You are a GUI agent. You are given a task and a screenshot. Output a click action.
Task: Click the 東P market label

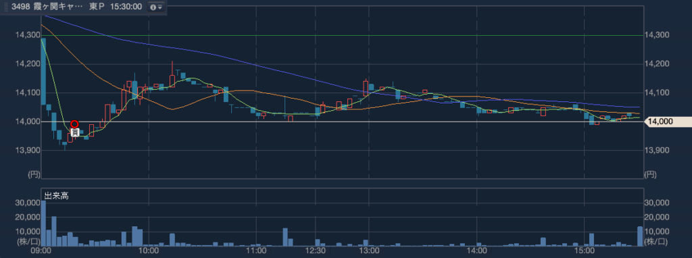tap(97, 7)
